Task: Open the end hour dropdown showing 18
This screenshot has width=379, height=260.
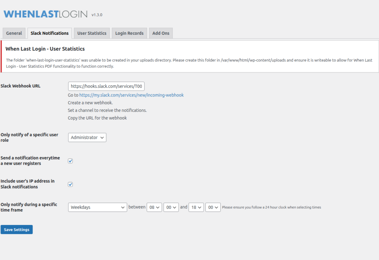Action: [196, 207]
